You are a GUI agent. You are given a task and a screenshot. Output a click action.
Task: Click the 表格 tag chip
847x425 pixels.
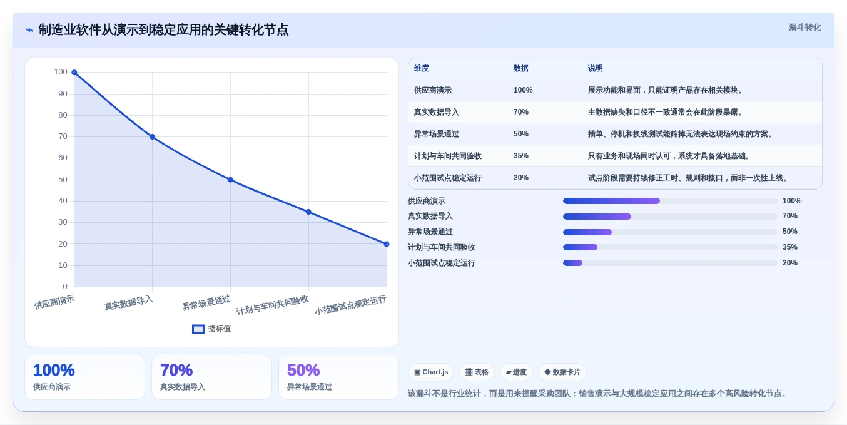coord(477,372)
